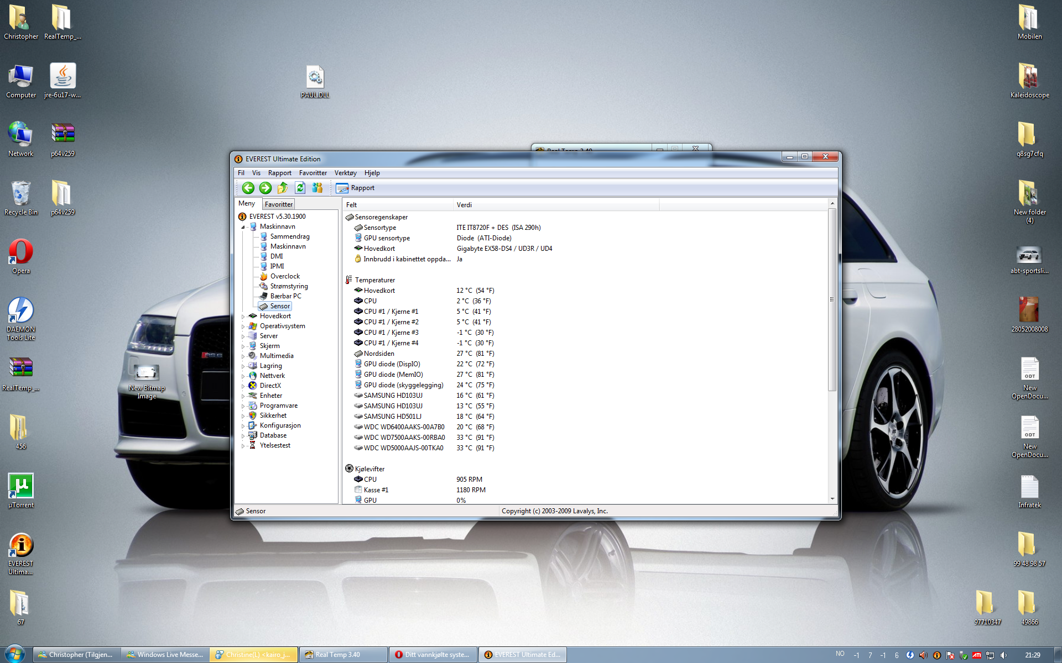The width and height of the screenshot is (1062, 663).
Task: Switch to the Favoritter tab
Action: tap(278, 204)
